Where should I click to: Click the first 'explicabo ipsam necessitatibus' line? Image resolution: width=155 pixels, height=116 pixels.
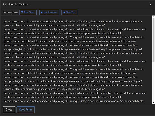[x=63, y=33]
